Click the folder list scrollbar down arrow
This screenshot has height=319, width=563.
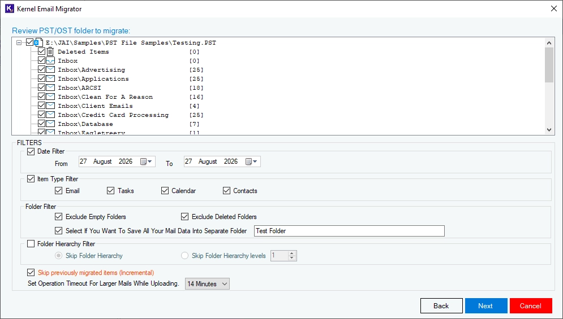(549, 130)
